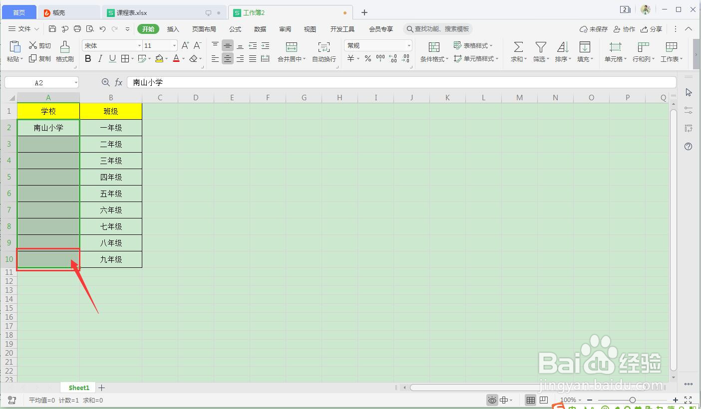
Task: Select the 课程表.xlsx document tab
Action: (x=131, y=12)
